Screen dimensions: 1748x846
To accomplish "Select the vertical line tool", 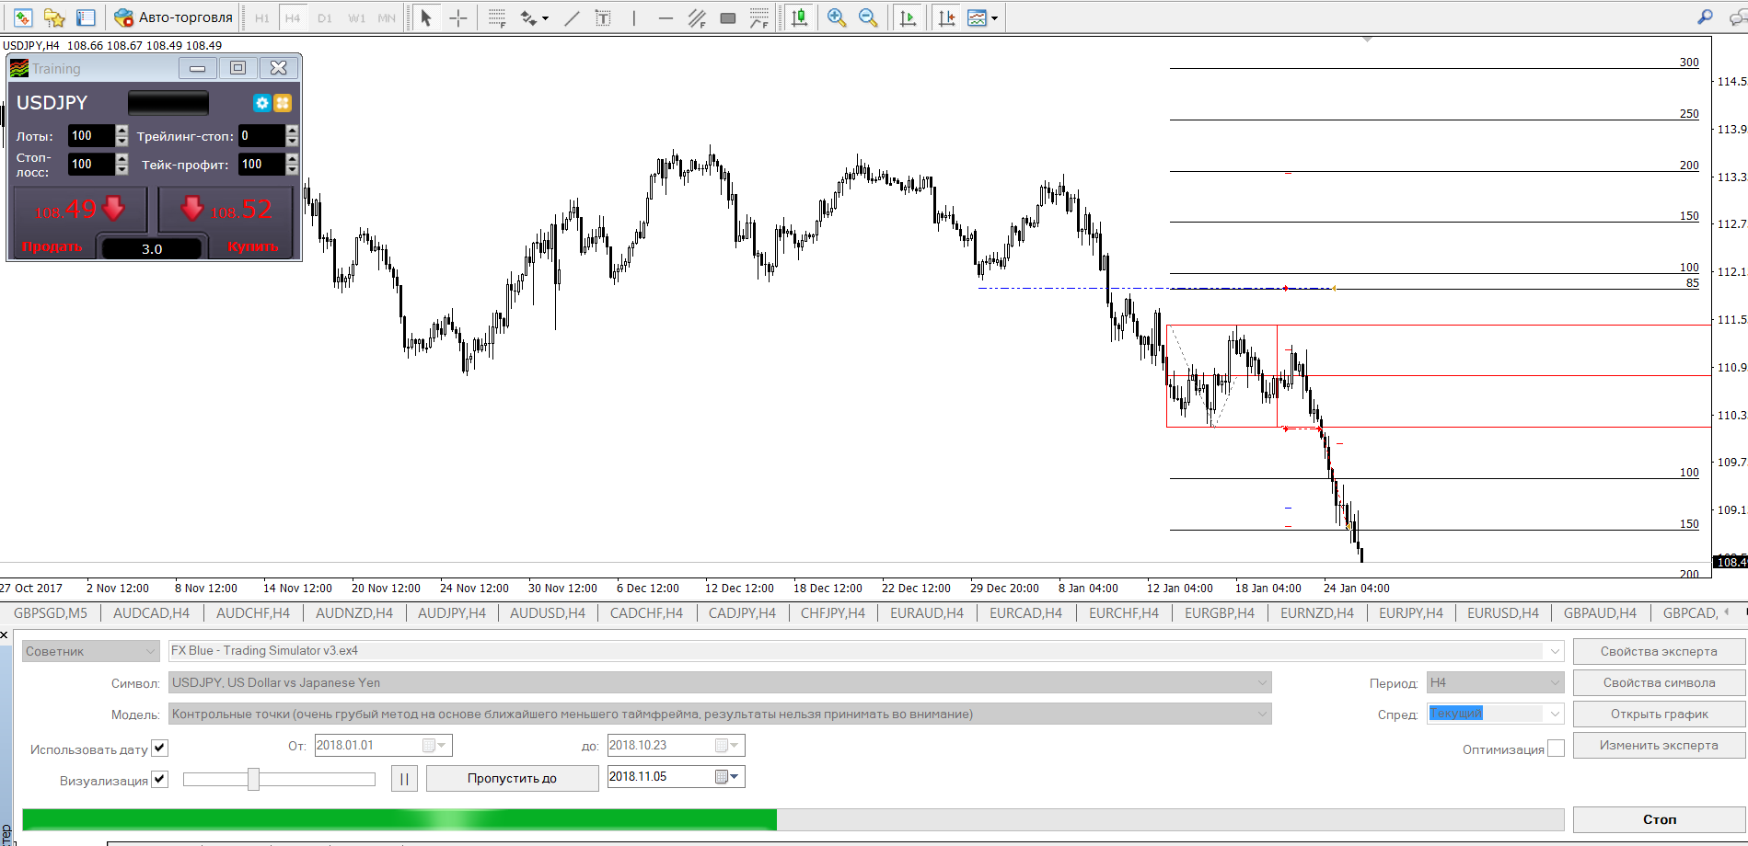I will [x=634, y=17].
